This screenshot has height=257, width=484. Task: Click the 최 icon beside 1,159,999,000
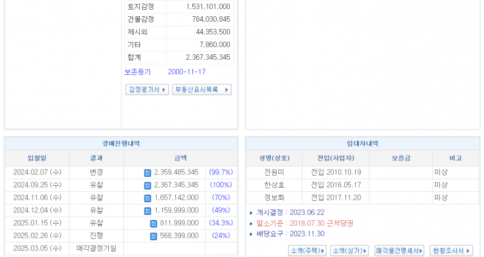pyautogui.click(x=147, y=211)
